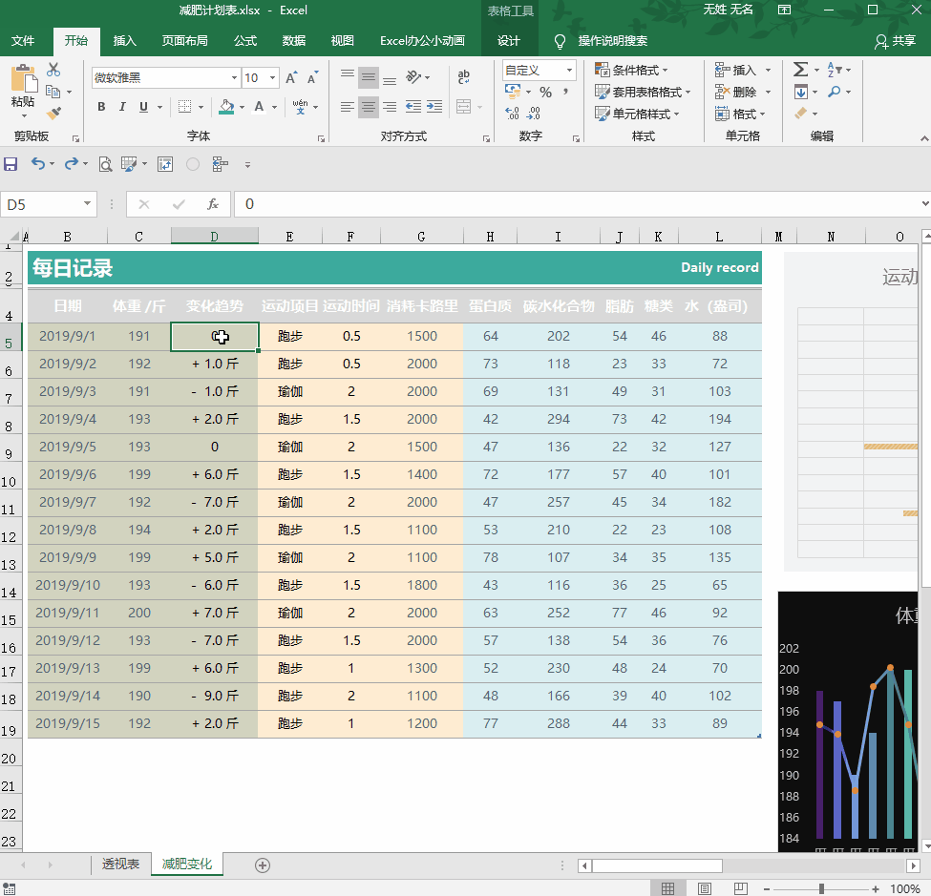The width and height of the screenshot is (931, 896).
Task: Select the Format Painter brush
Action: pos(53,113)
